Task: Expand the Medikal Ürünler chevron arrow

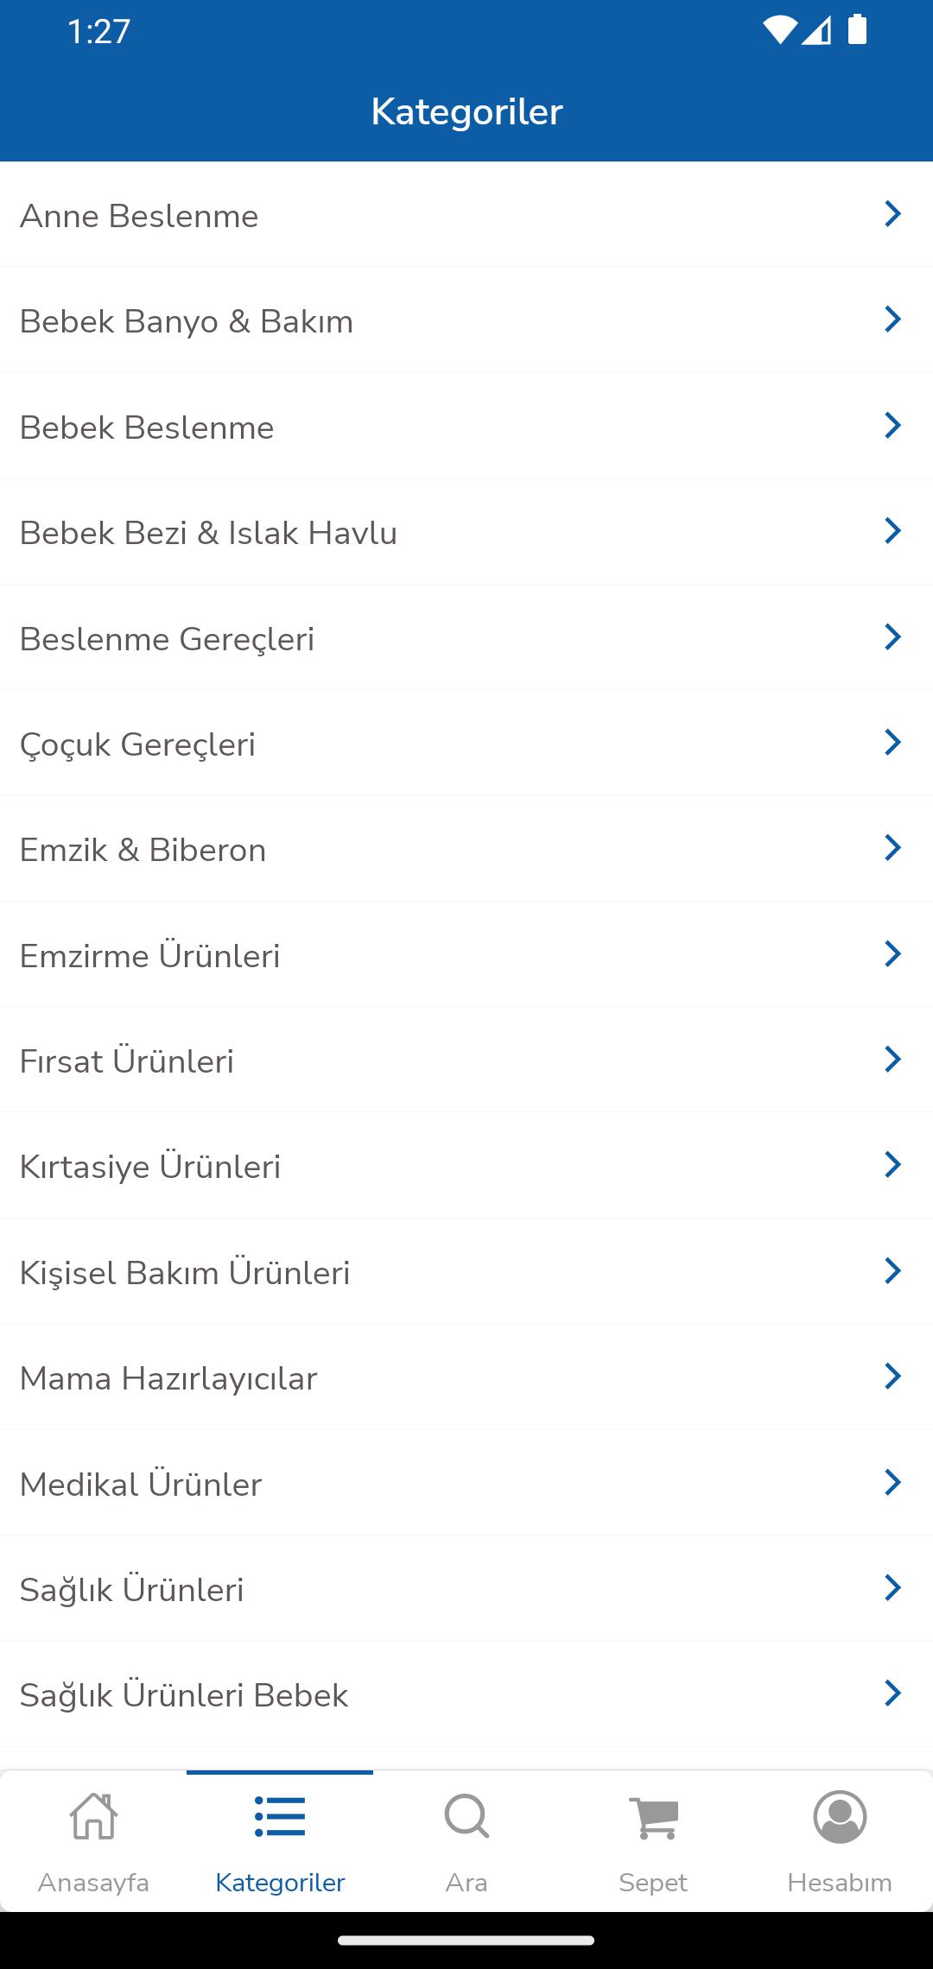Action: point(893,1482)
